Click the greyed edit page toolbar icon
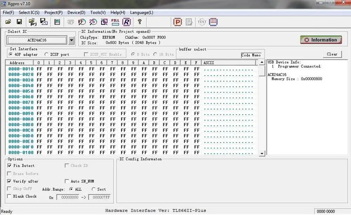This screenshot has width=351, height=215. click(189, 22)
